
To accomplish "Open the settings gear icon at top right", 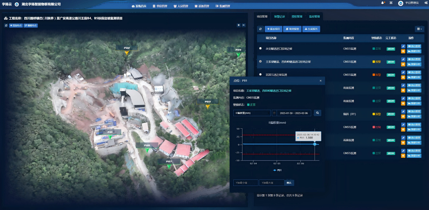I will pyautogui.click(x=426, y=3).
